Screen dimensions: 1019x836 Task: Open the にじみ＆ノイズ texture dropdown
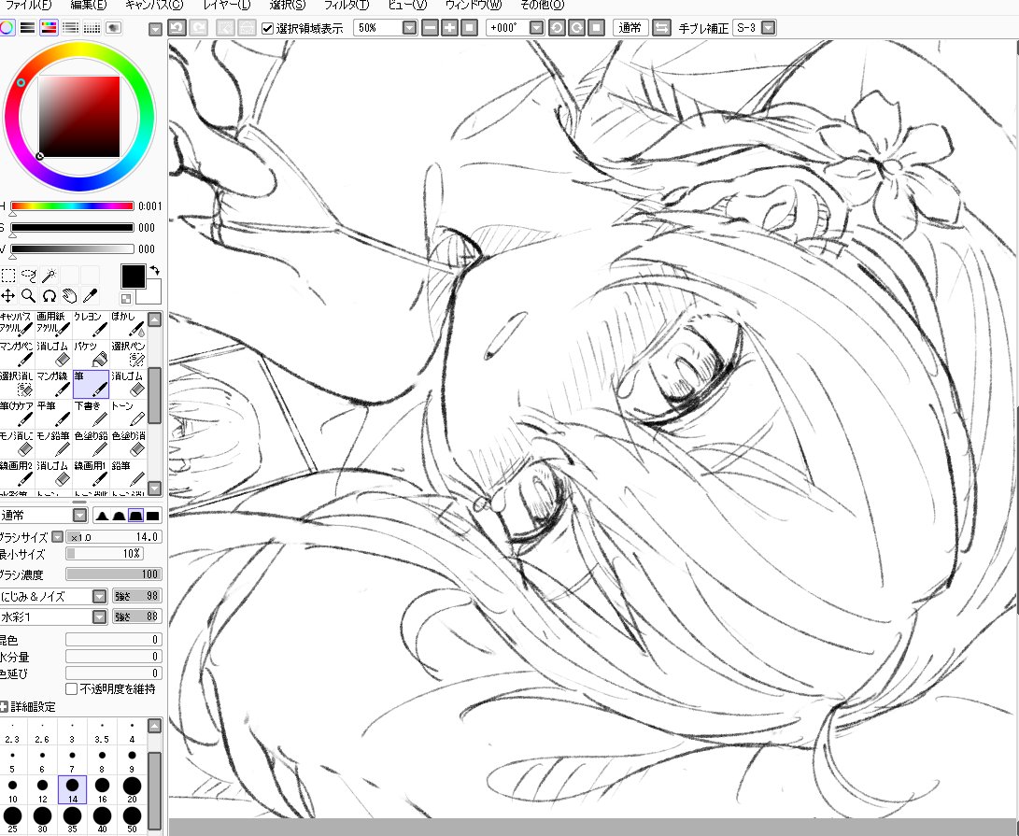coord(97,595)
